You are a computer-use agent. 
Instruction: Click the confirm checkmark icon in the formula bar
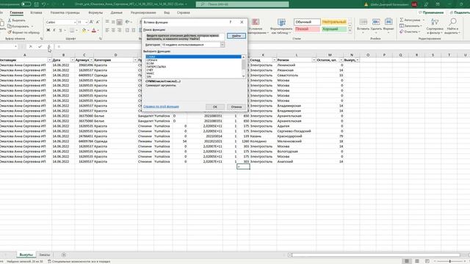pyautogui.click(x=40, y=46)
